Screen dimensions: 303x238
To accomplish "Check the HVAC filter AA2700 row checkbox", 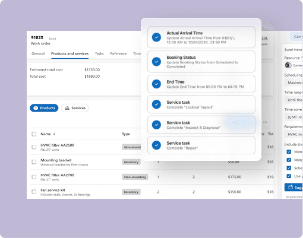I will pyautogui.click(x=34, y=177).
